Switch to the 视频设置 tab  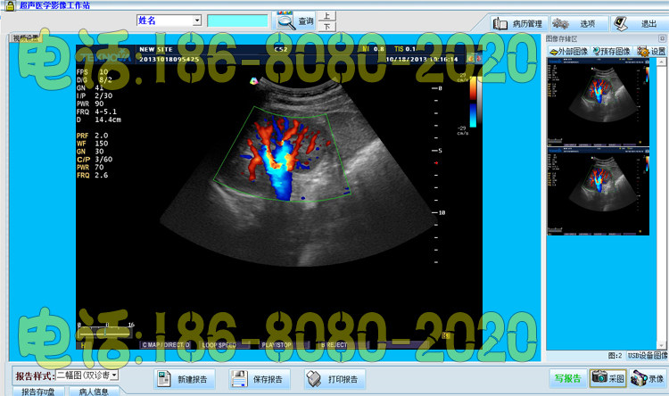click(x=26, y=38)
